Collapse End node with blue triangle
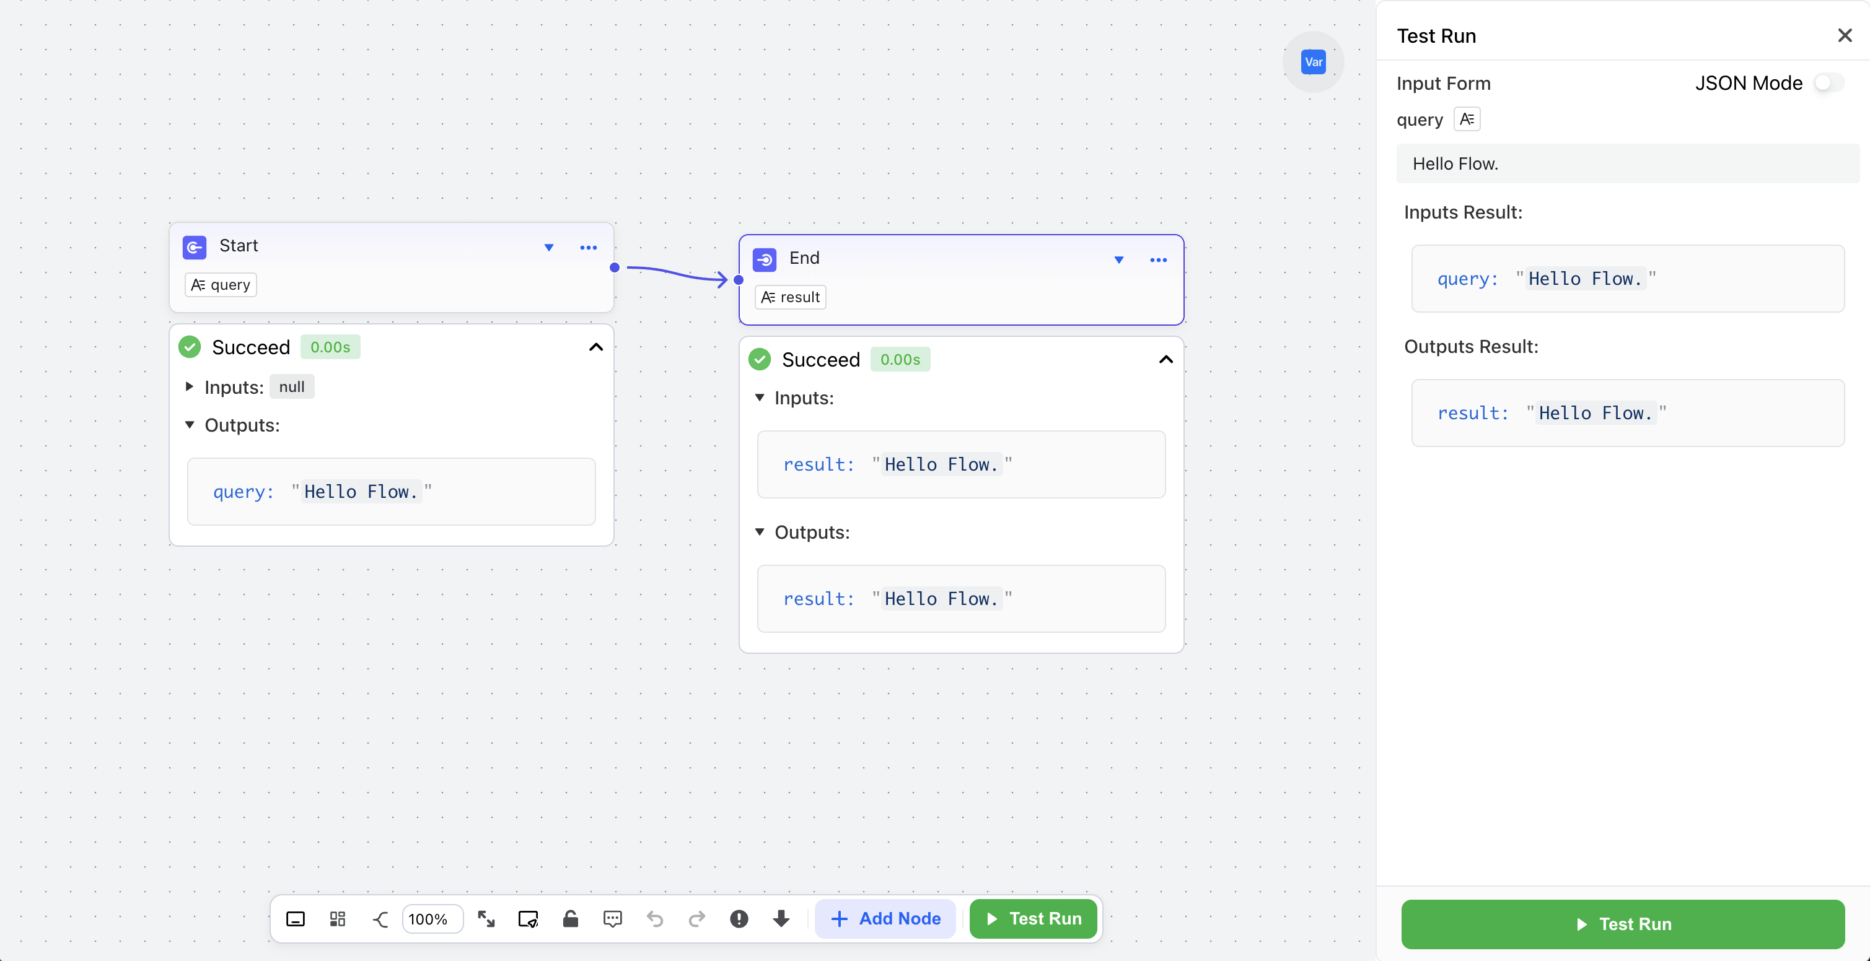 pos(1118,259)
